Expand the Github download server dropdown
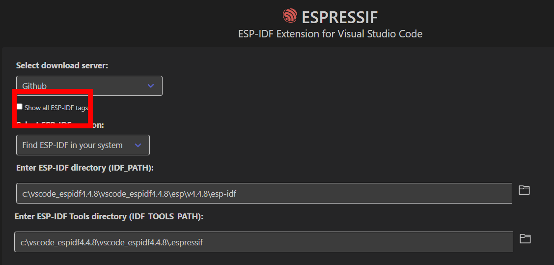The width and height of the screenshot is (554, 265). coord(89,86)
